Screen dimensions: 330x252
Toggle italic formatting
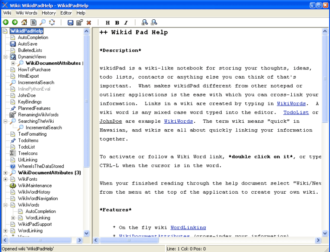(x=126, y=23)
